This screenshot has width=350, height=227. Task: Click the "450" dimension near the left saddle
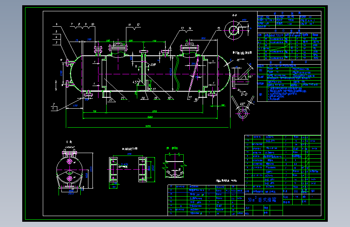pos(75,106)
